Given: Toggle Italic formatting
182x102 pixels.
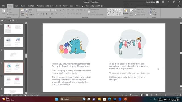Looking at the screenshot, I should point(41,14).
